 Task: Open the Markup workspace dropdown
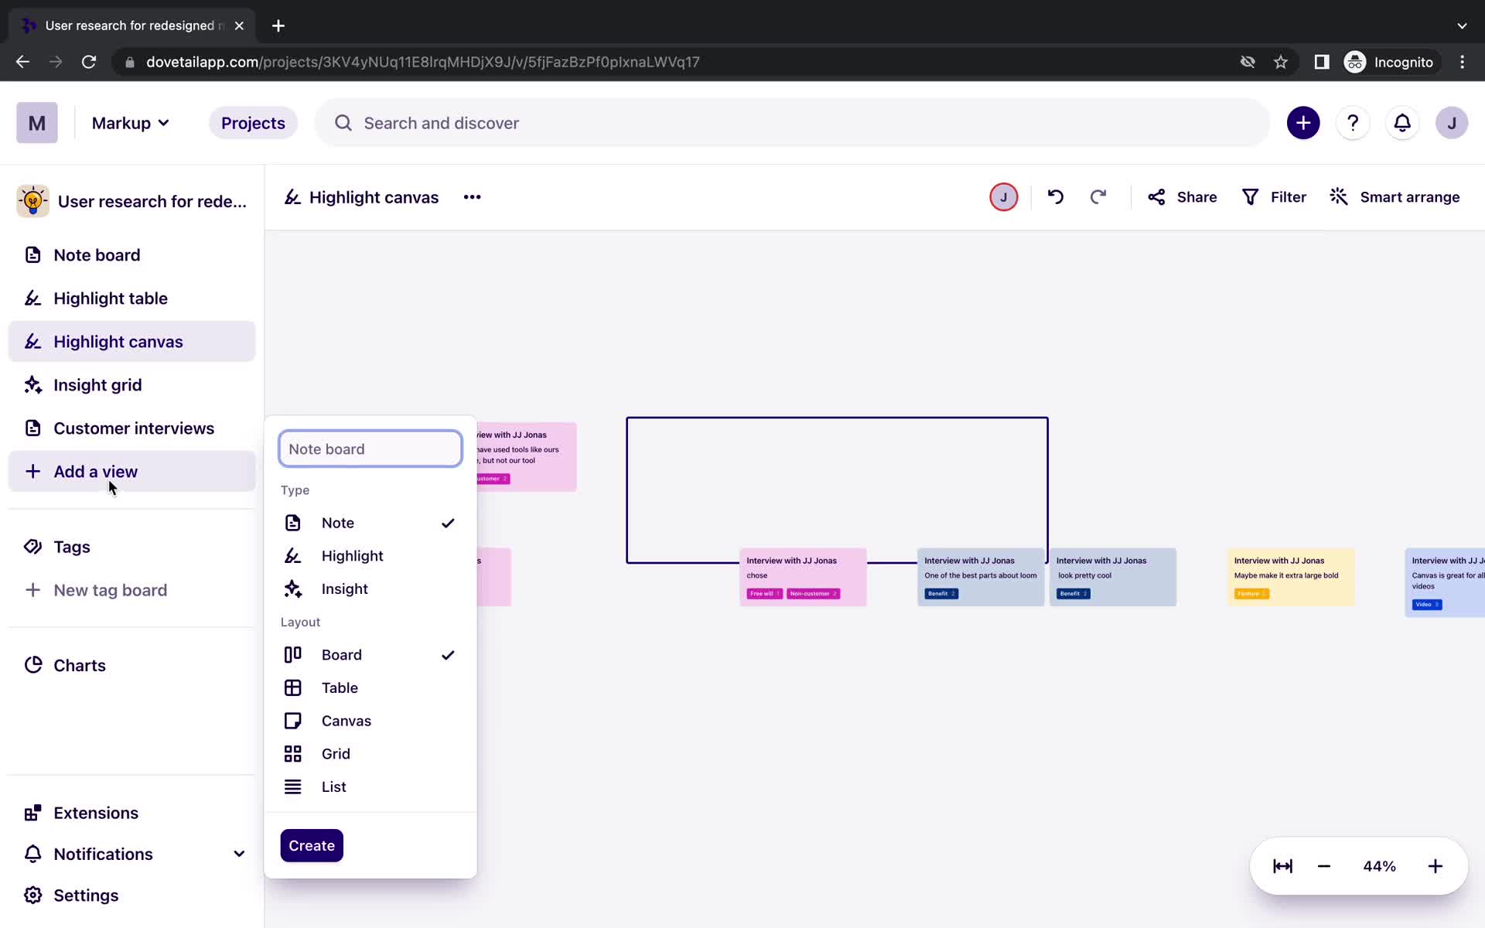(x=131, y=123)
